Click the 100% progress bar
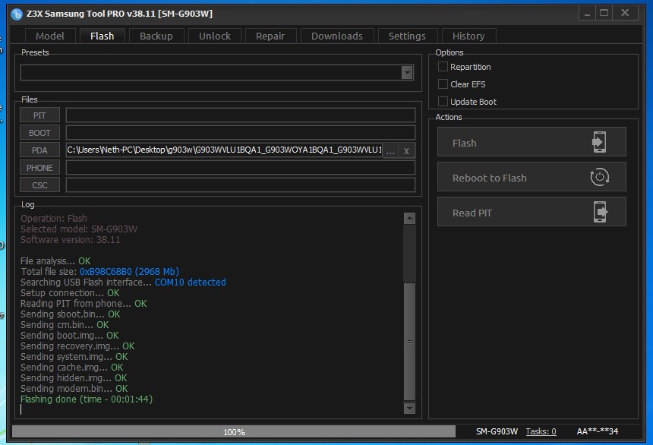Viewport: 653px width, 445px height. coord(234,431)
